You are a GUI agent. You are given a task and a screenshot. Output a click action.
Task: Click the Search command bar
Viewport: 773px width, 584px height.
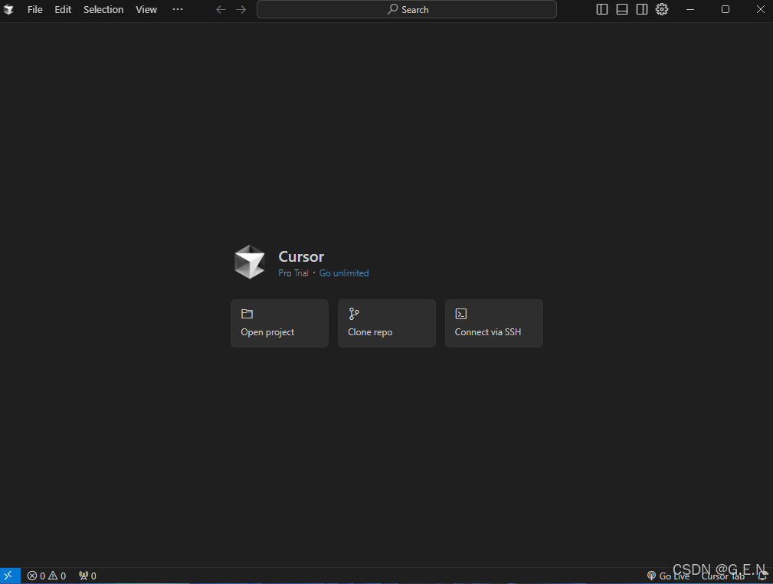click(x=407, y=9)
